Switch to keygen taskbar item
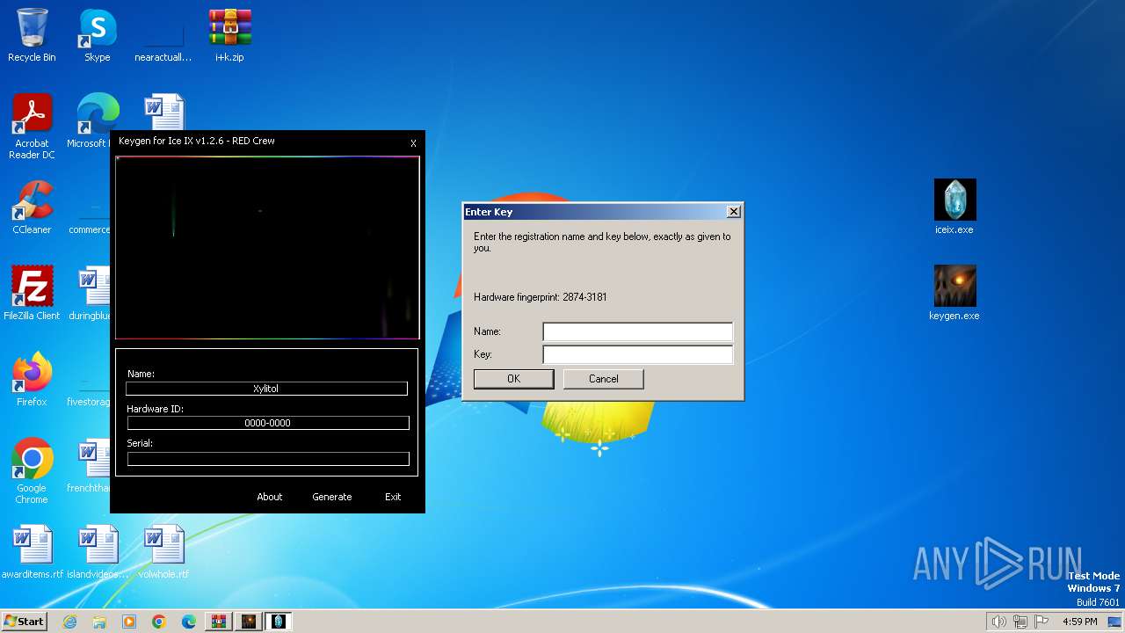 tap(249, 622)
